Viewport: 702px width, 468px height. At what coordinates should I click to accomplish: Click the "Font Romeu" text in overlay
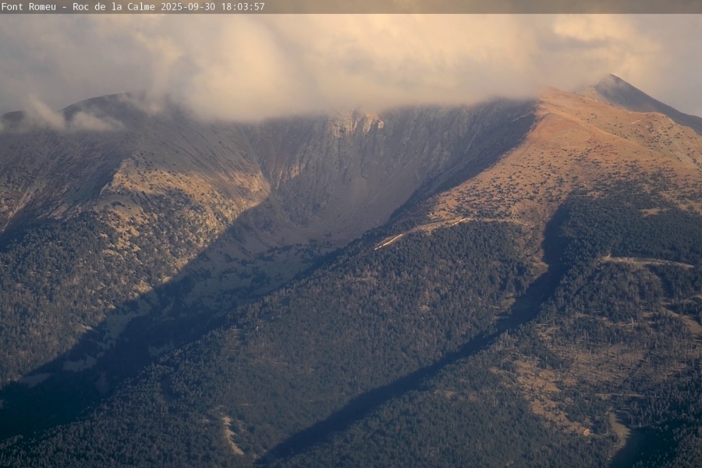point(30,6)
